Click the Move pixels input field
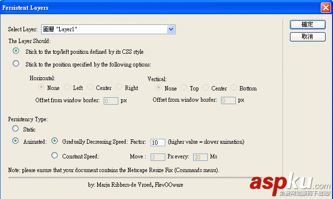This screenshot has height=199, width=333. point(158,157)
